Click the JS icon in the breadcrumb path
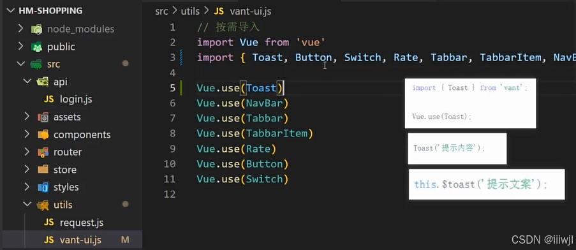The width and height of the screenshot is (576, 250). coord(219,11)
